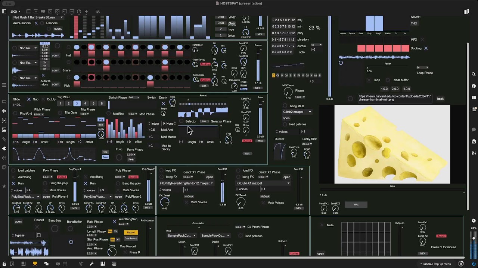Click the cheese image in Web view
The width and height of the screenshot is (478, 268).
(x=392, y=144)
